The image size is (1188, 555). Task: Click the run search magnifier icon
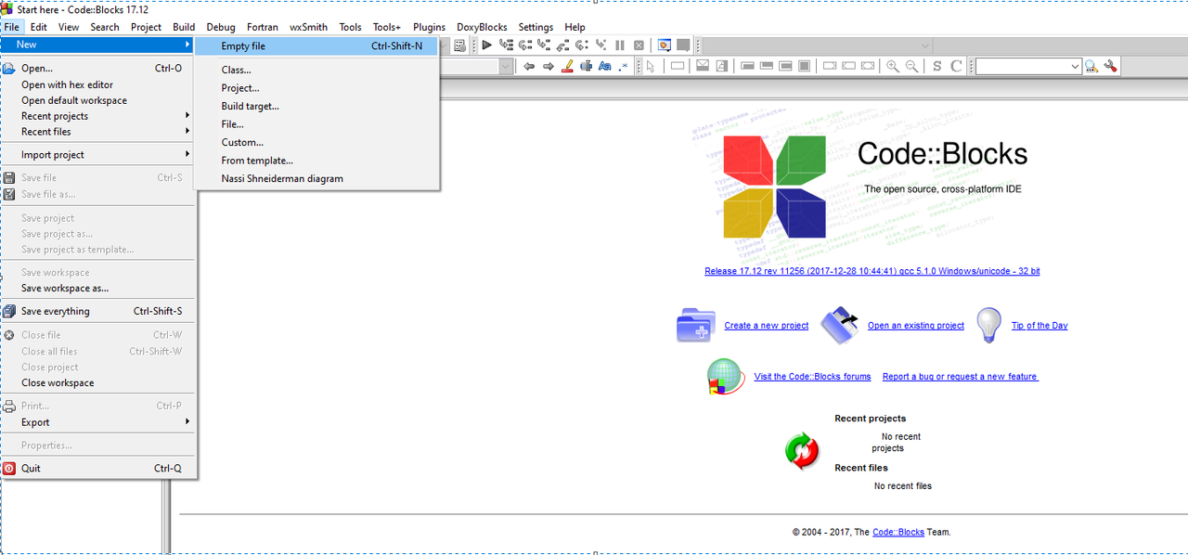pos(1091,66)
